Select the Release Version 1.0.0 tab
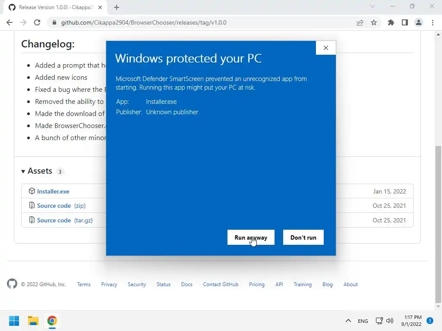442x331 pixels. click(x=55, y=7)
